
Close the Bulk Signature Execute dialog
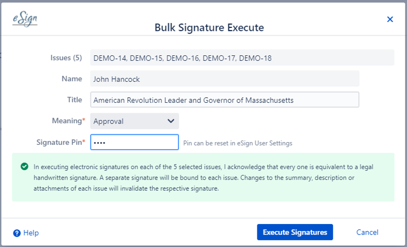(x=390, y=19)
